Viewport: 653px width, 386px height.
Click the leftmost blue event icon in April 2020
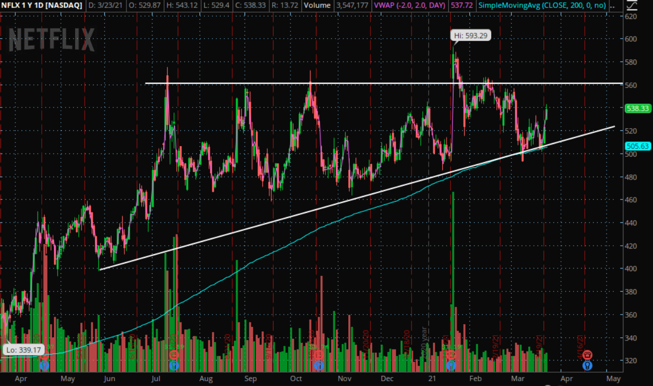tap(44, 365)
